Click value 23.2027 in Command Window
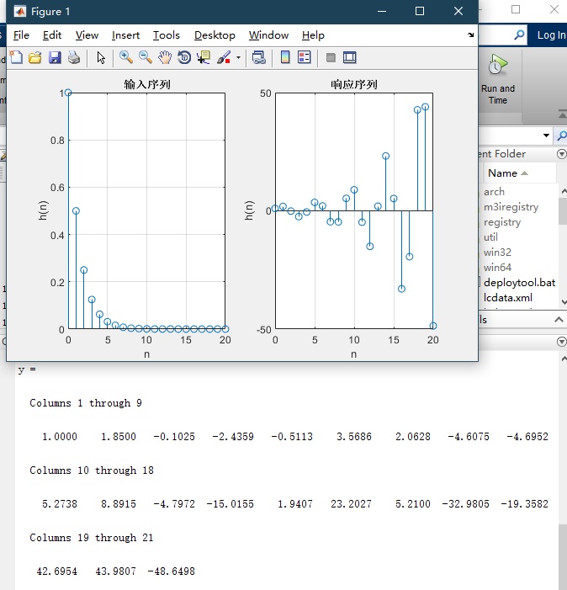Image resolution: width=567 pixels, height=590 pixels. tap(351, 504)
